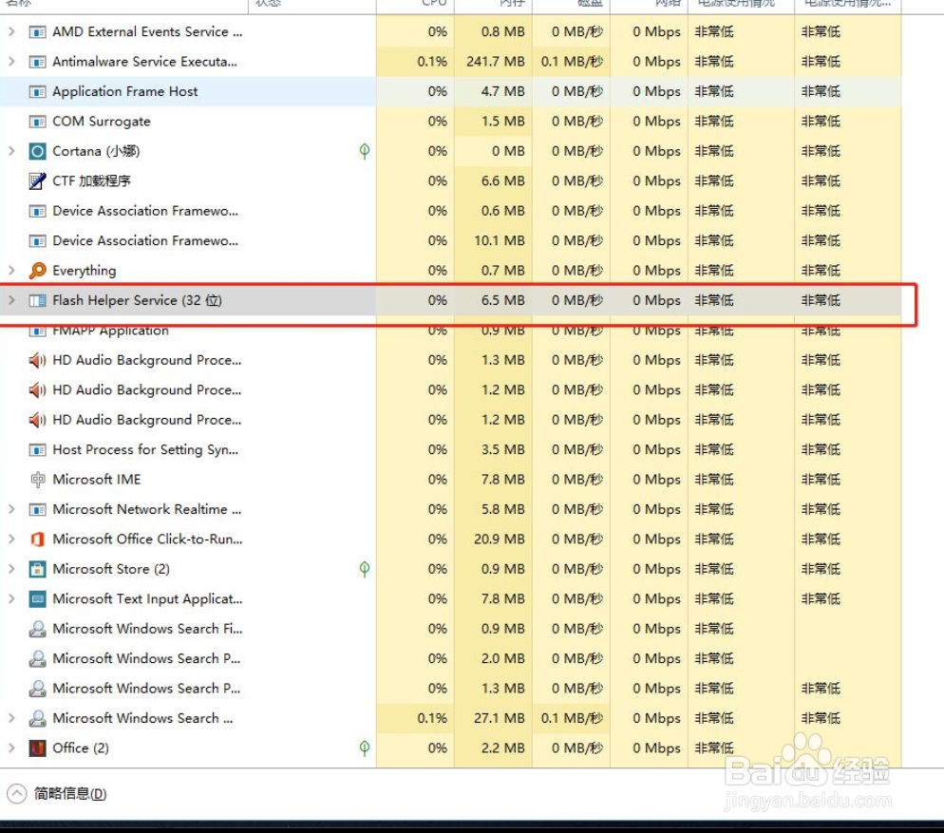
Task: Click Antimalware's 0.1 MB/秒 disk value
Action: click(x=572, y=62)
